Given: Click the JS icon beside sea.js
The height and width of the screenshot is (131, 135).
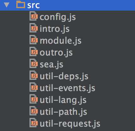Looking at the screenshot, I should coord(34,64).
